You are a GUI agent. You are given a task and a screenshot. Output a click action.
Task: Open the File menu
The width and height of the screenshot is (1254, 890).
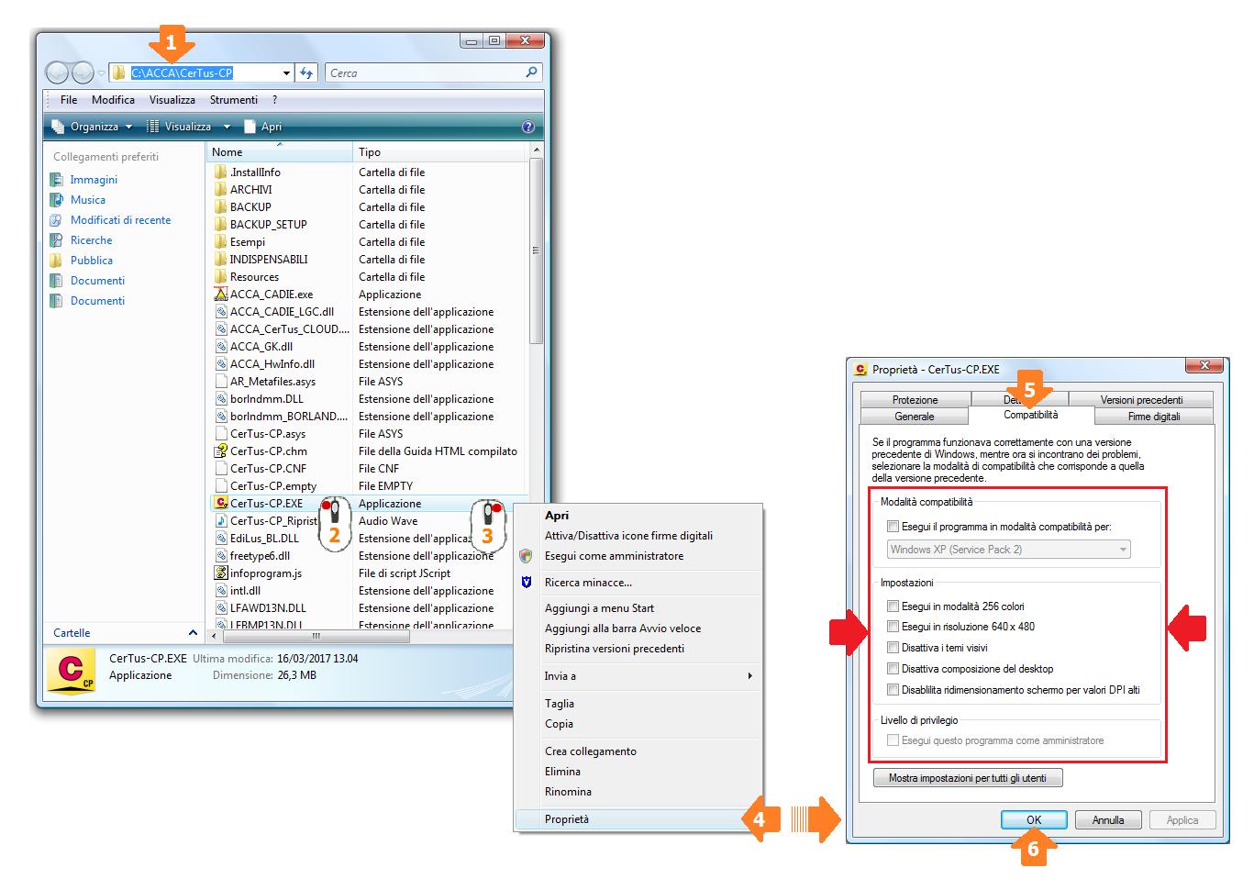point(69,100)
